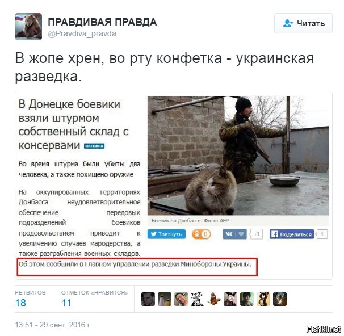
Task: Open the embedded soldier and cat photo
Action: coord(238,156)
